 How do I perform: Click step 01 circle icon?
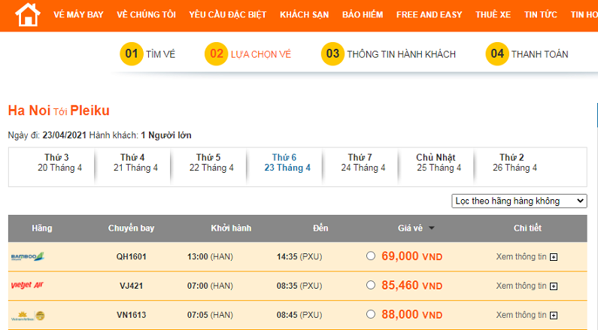coord(132,53)
